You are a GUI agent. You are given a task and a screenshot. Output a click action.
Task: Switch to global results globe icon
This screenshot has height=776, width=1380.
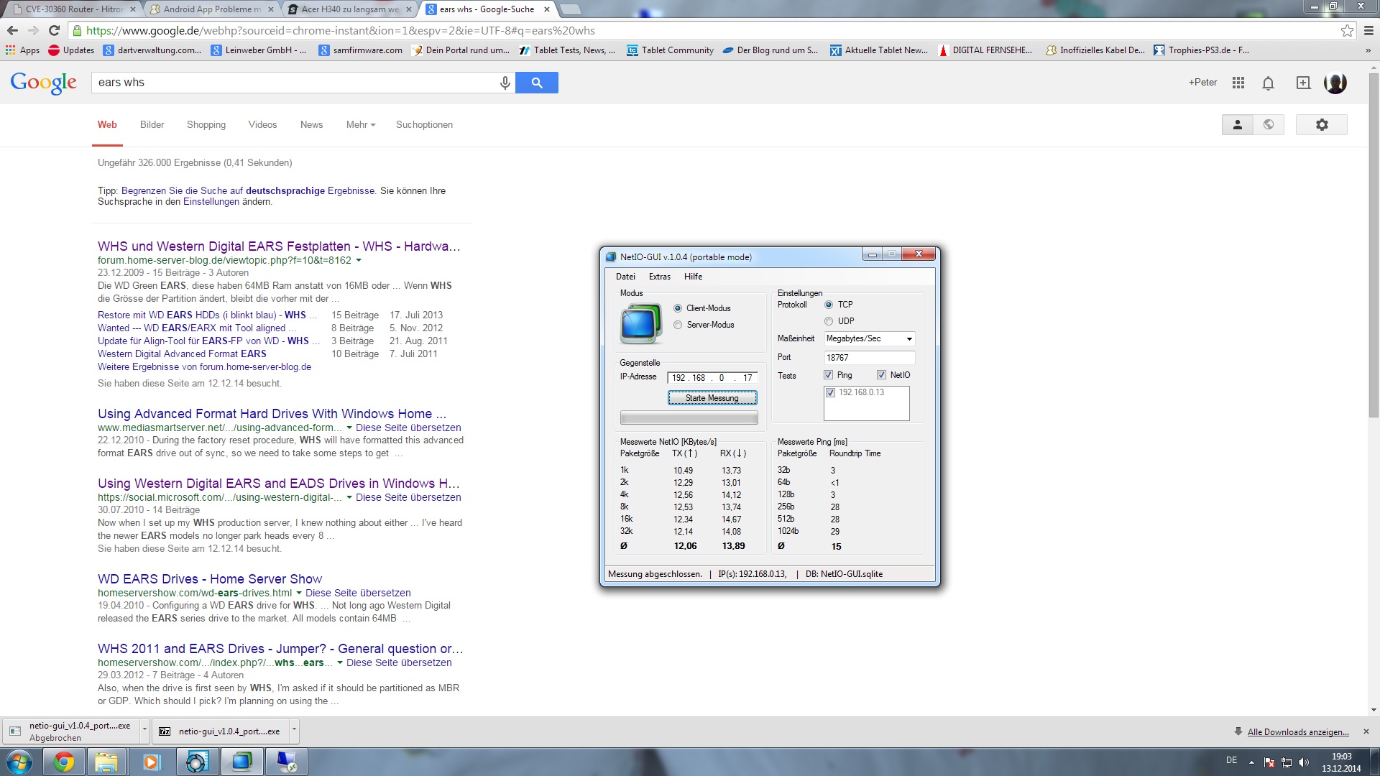tap(1269, 124)
